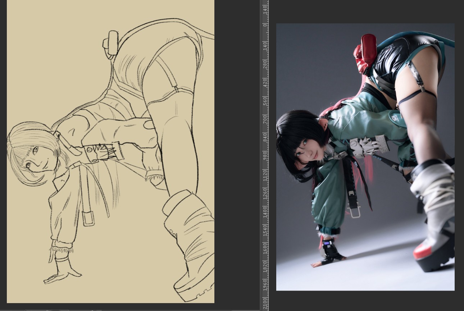The image size is (464, 311).
Task: Click the vertical ruler's 2100 mark
Action: pos(265,303)
